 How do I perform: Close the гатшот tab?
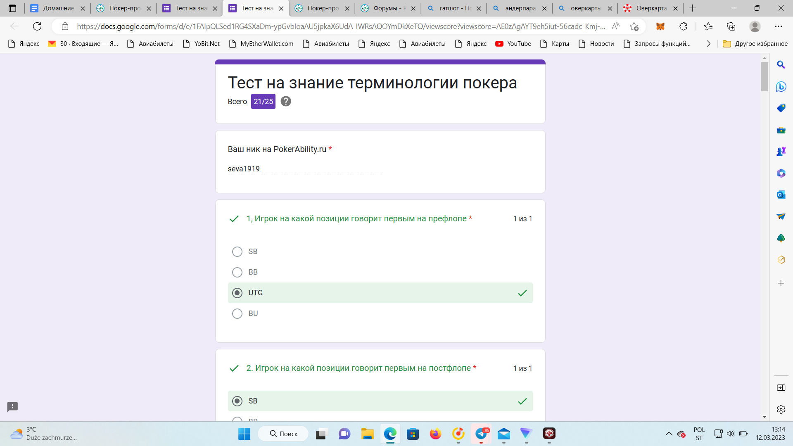tap(479, 8)
